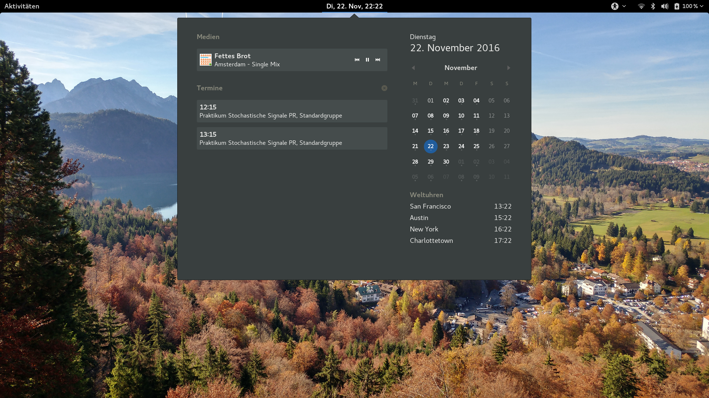The image size is (709, 398).
Task: Select November 14 in calendar
Action: click(415, 131)
